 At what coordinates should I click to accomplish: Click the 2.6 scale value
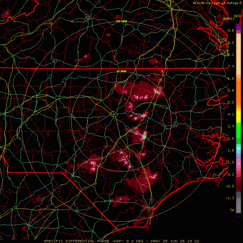[231, 139]
